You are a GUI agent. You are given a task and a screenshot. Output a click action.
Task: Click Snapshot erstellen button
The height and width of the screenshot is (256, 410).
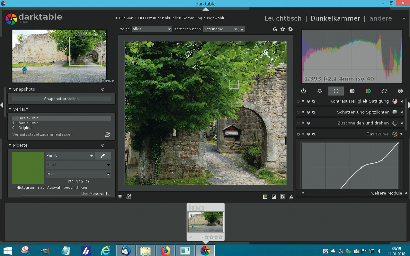61,99
